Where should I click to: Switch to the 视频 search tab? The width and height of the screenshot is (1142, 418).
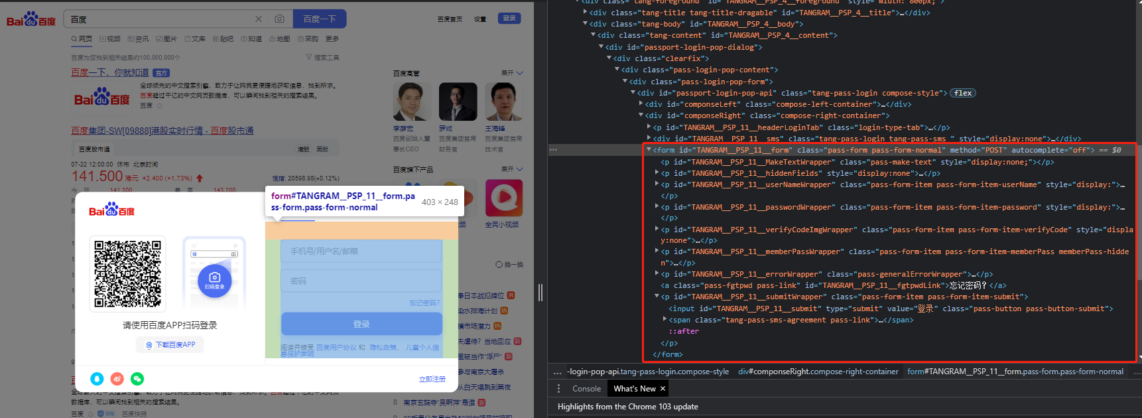(x=110, y=39)
